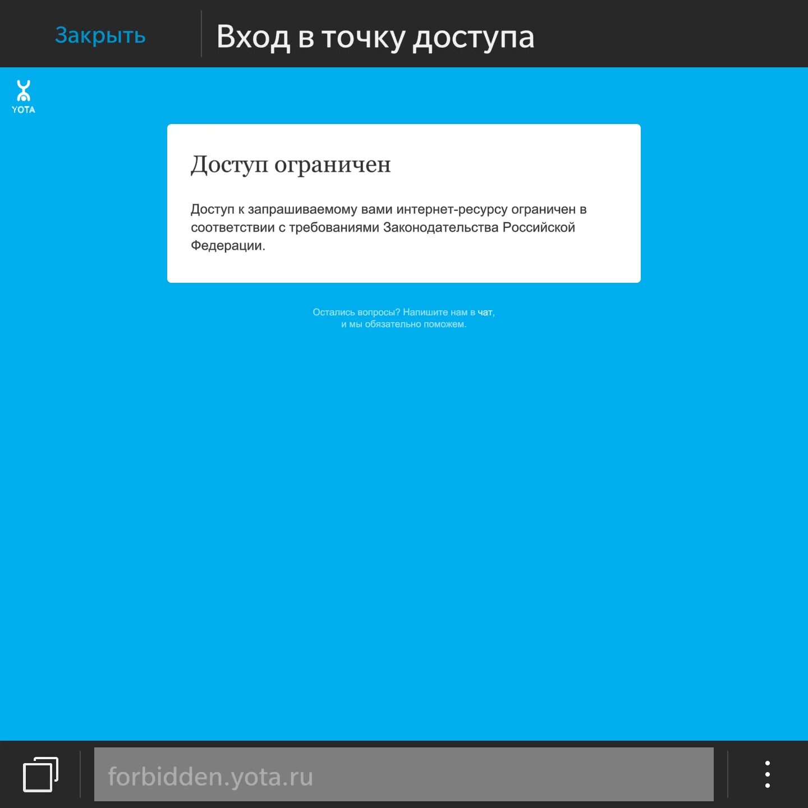Image resolution: width=808 pixels, height=808 pixels.
Task: Click the Доступ ограничен heading
Action: (291, 164)
